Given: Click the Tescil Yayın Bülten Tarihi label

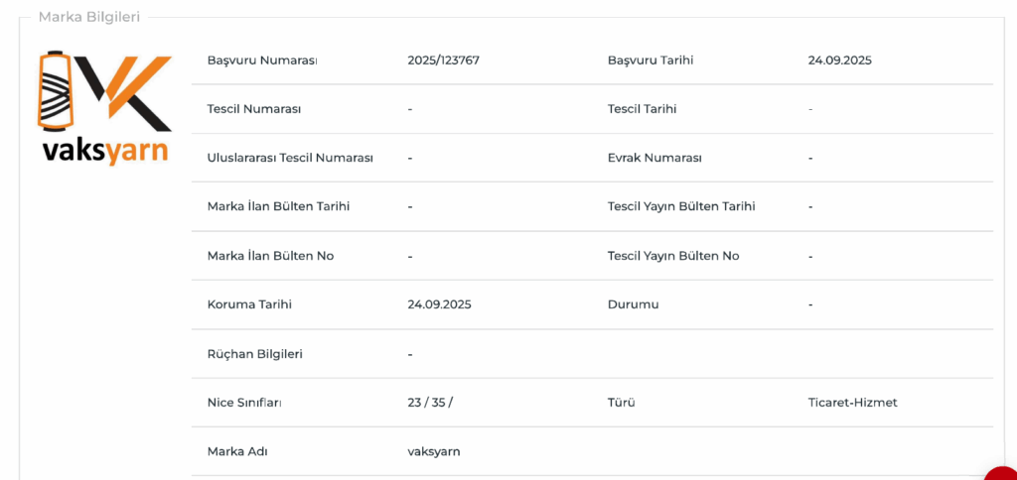Looking at the screenshot, I should click(681, 206).
